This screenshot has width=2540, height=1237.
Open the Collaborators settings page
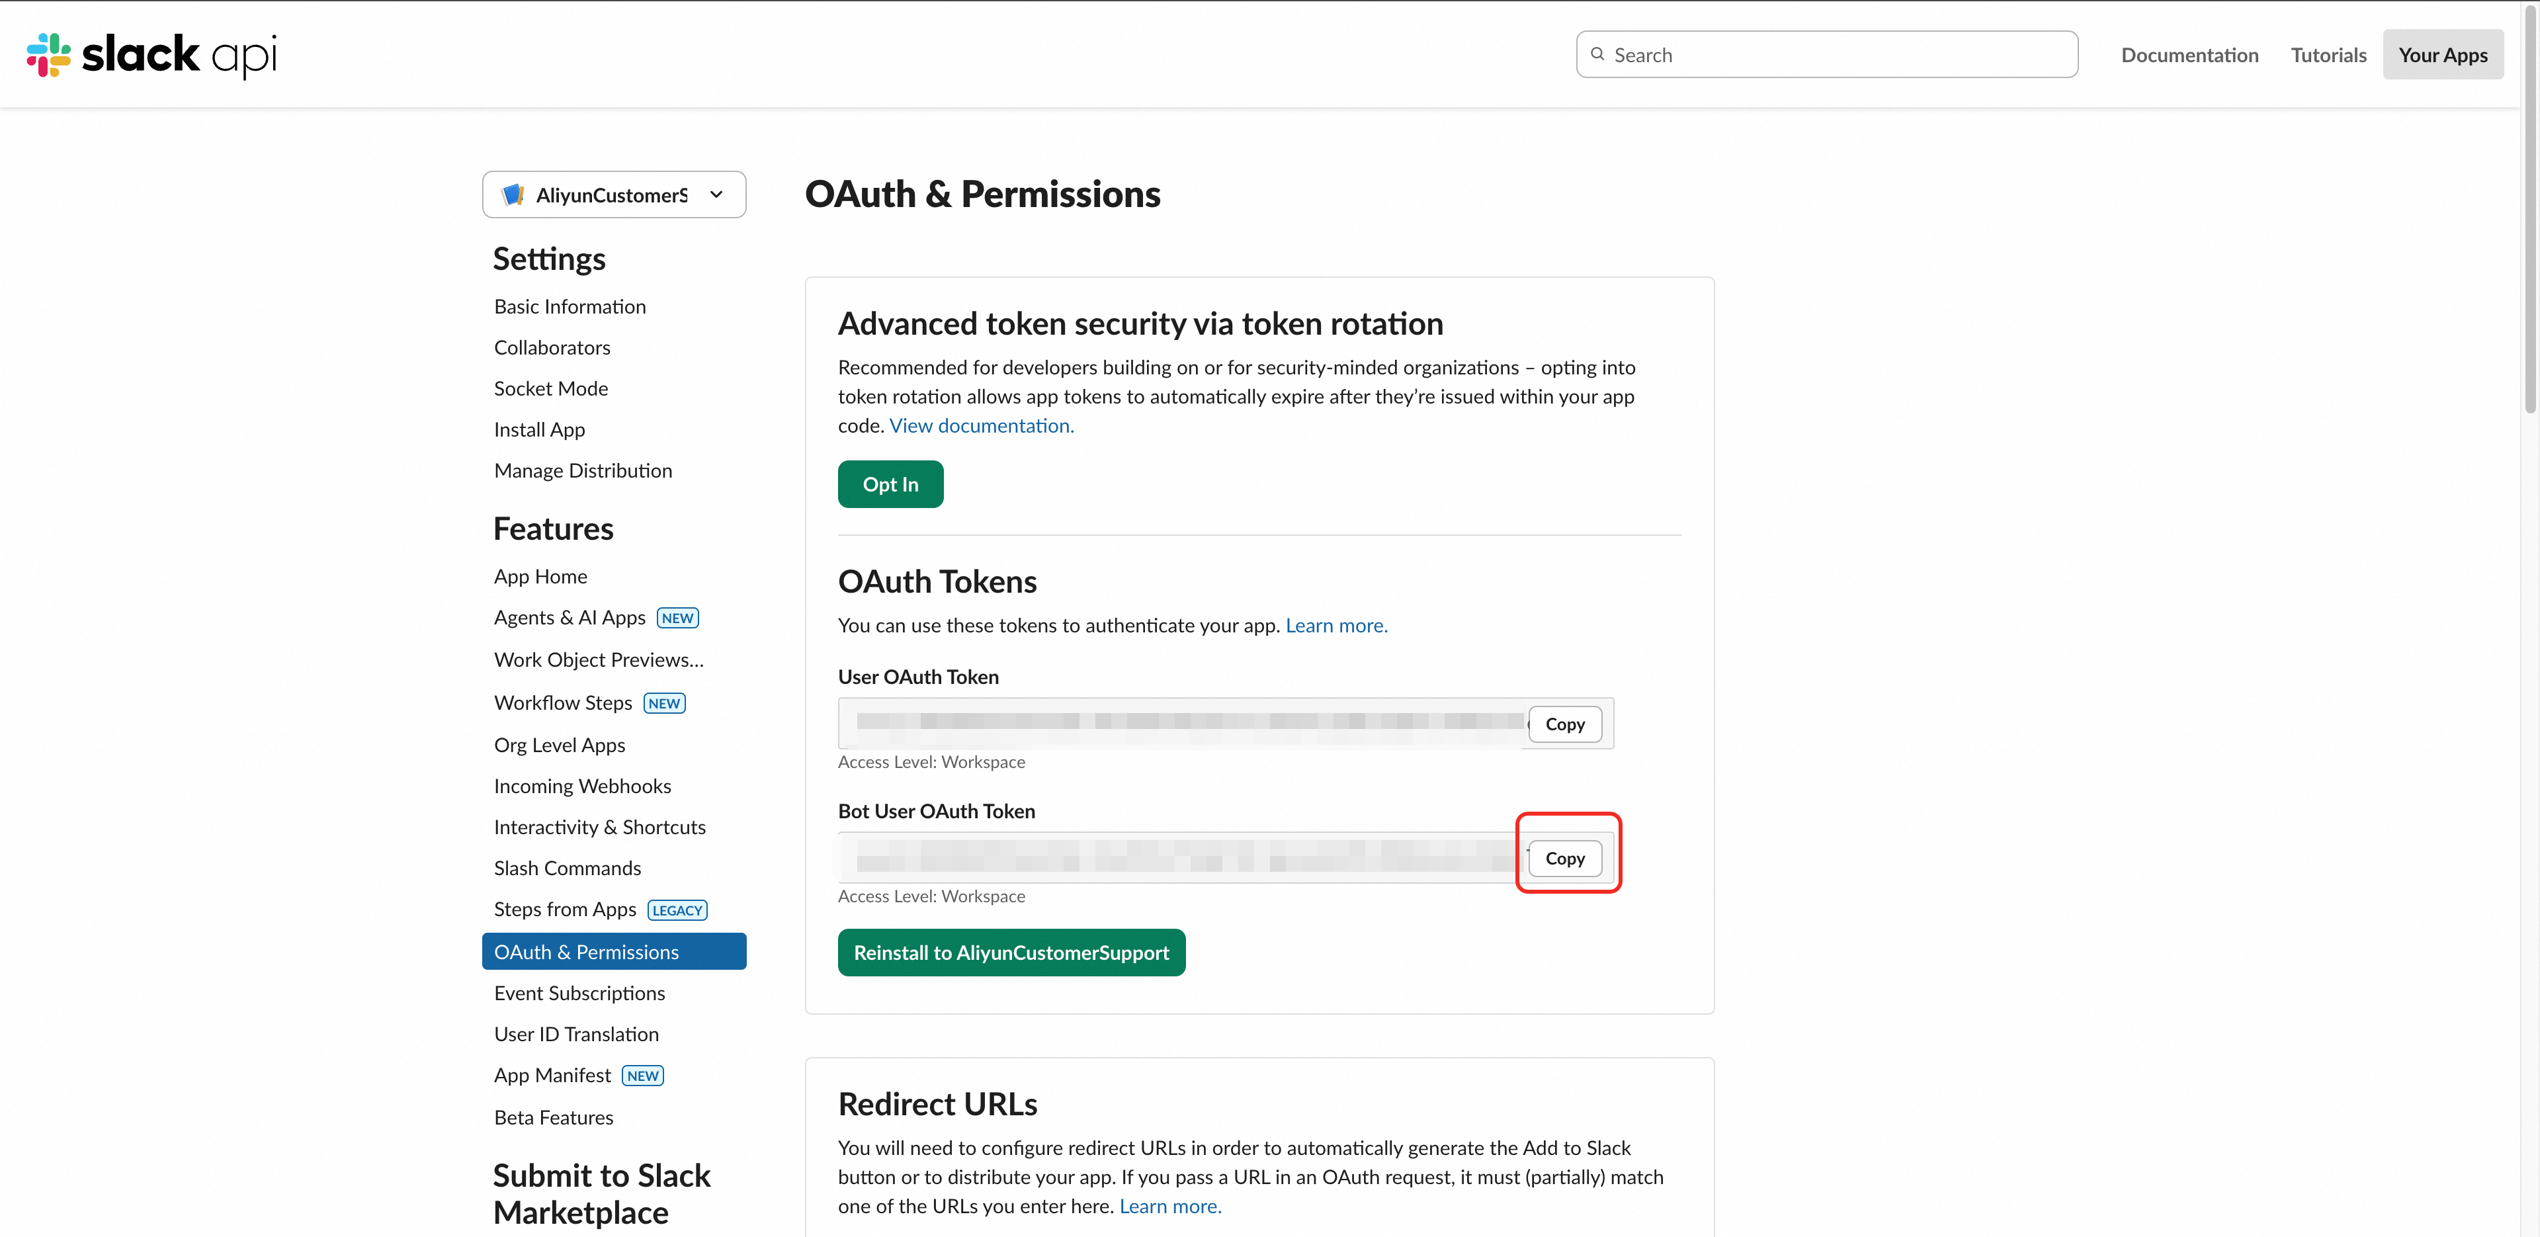(x=552, y=347)
